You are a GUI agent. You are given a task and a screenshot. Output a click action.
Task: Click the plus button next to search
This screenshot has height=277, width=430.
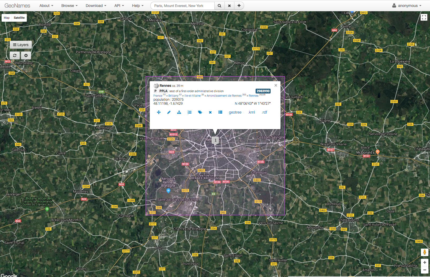239,6
